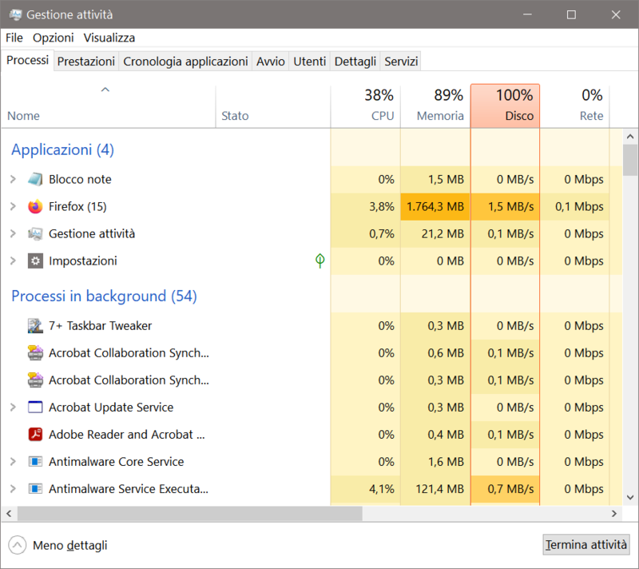
Task: Click the Antimalware Service Executable icon
Action: tap(35, 489)
